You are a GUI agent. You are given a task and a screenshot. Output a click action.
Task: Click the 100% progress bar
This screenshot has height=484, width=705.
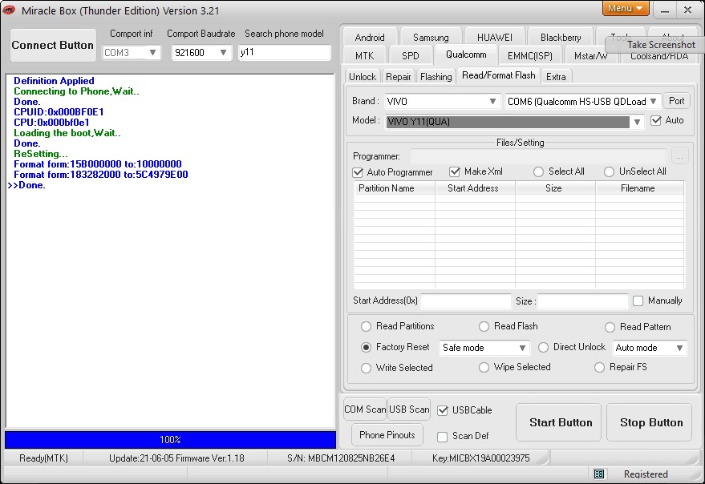[170, 439]
